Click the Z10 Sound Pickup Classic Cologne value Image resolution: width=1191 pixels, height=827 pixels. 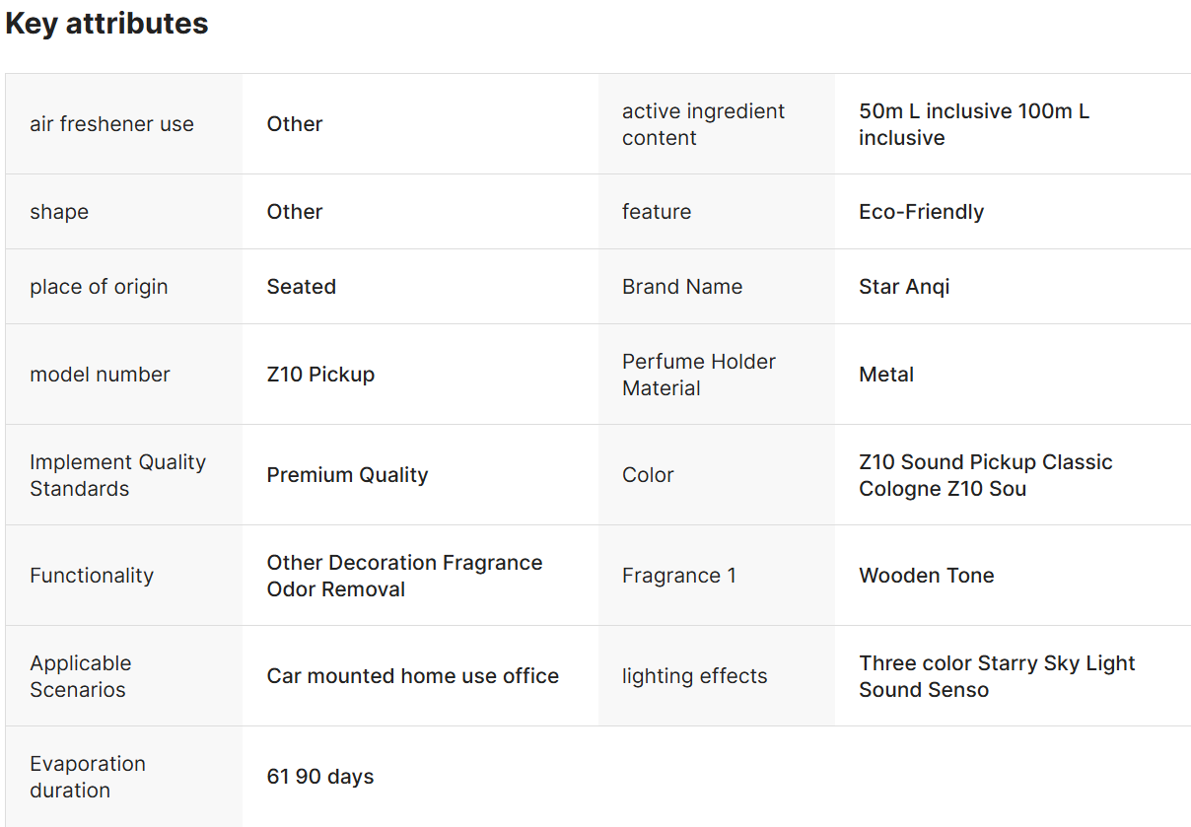(985, 475)
